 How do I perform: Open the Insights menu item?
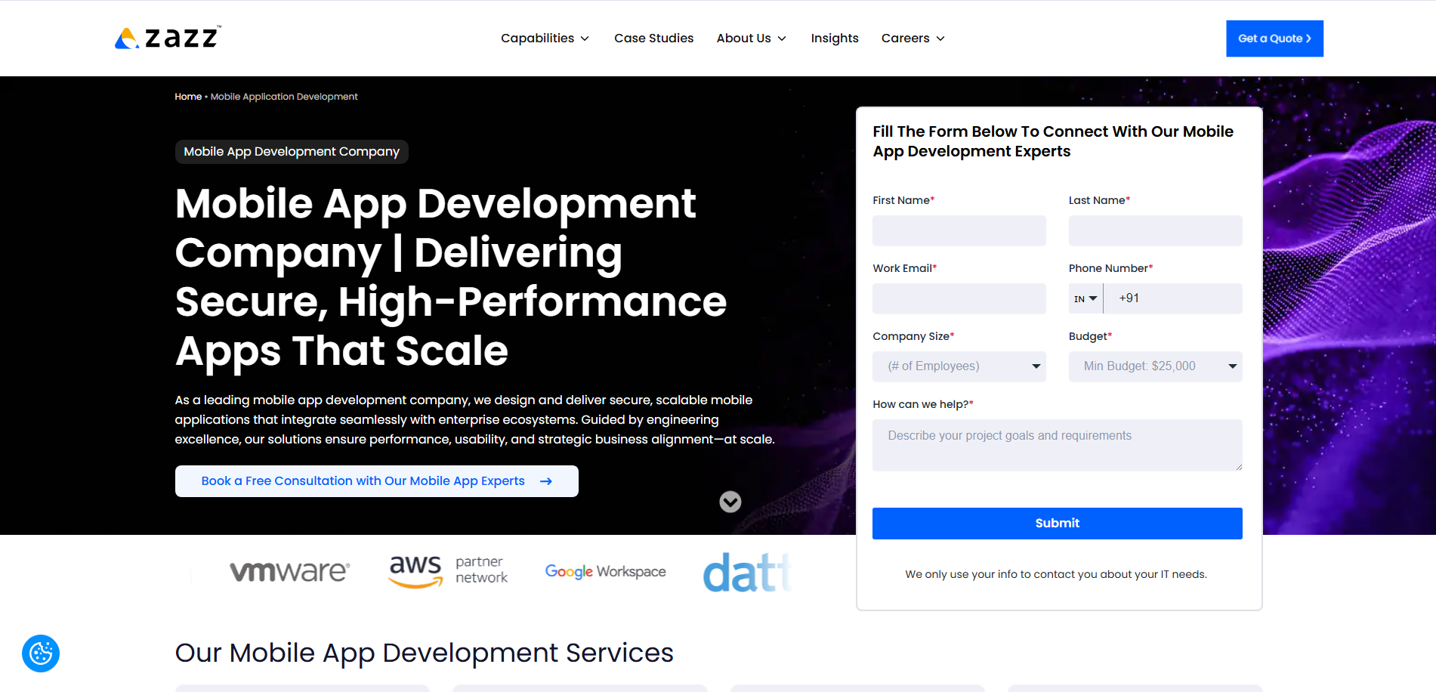tap(834, 39)
